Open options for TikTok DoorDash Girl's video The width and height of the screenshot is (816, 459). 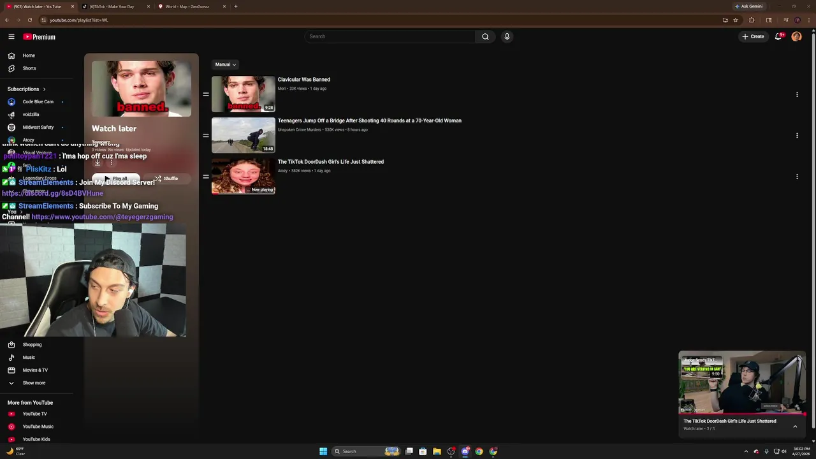[797, 177]
